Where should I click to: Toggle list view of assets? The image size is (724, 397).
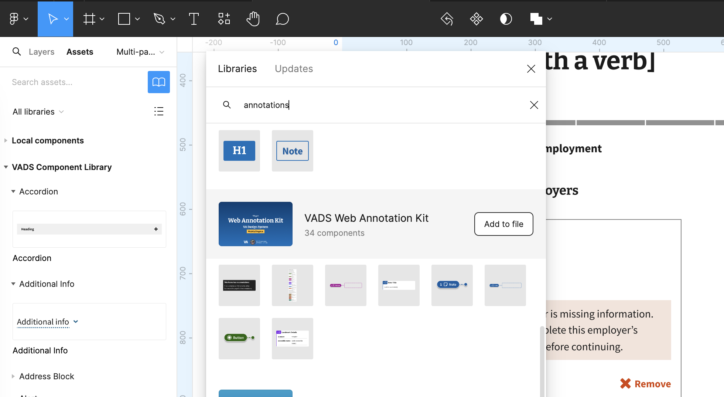(159, 111)
